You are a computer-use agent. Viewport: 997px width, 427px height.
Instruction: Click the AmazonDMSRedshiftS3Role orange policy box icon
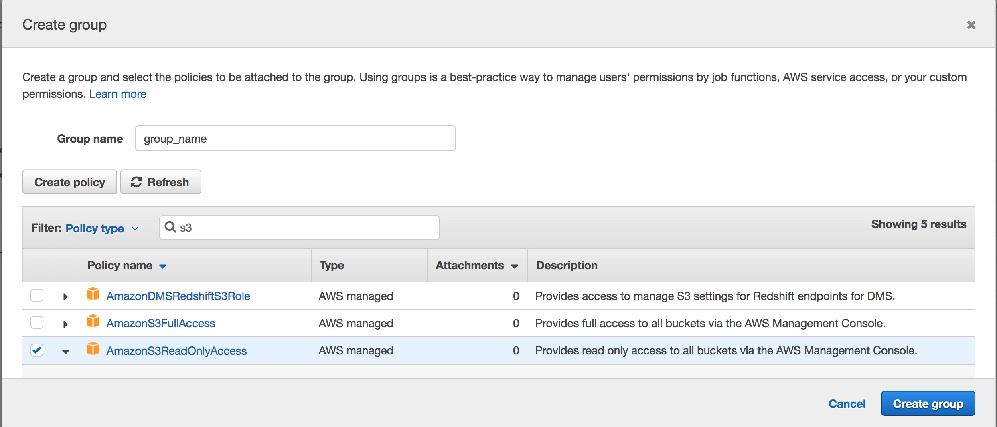93,294
